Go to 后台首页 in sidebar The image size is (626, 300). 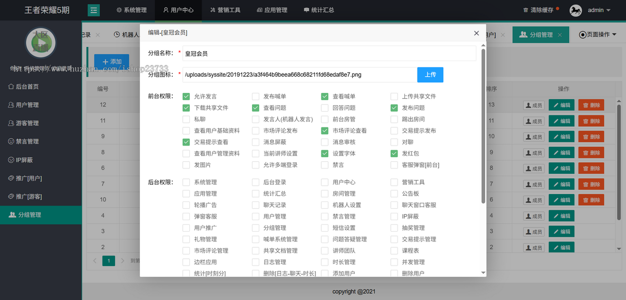(x=41, y=87)
